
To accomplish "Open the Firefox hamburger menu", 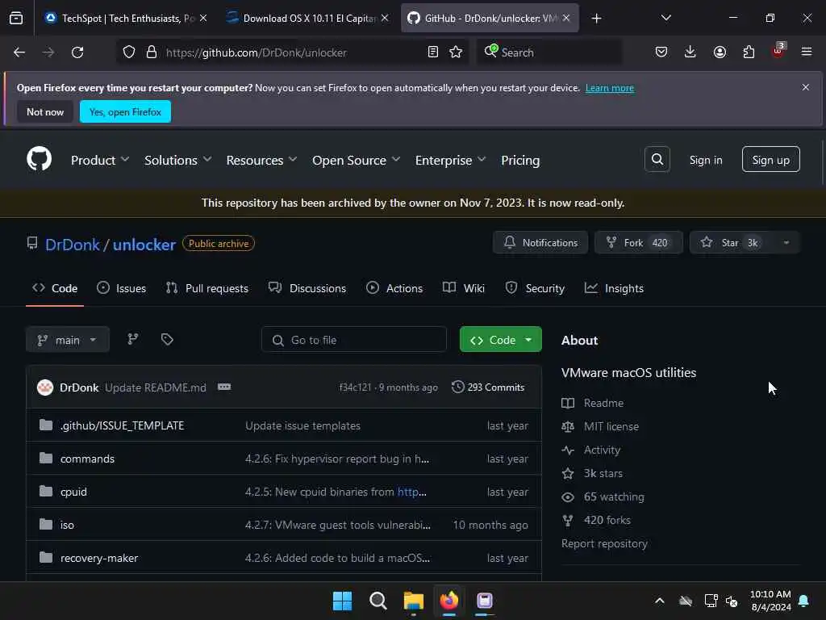I will (807, 52).
